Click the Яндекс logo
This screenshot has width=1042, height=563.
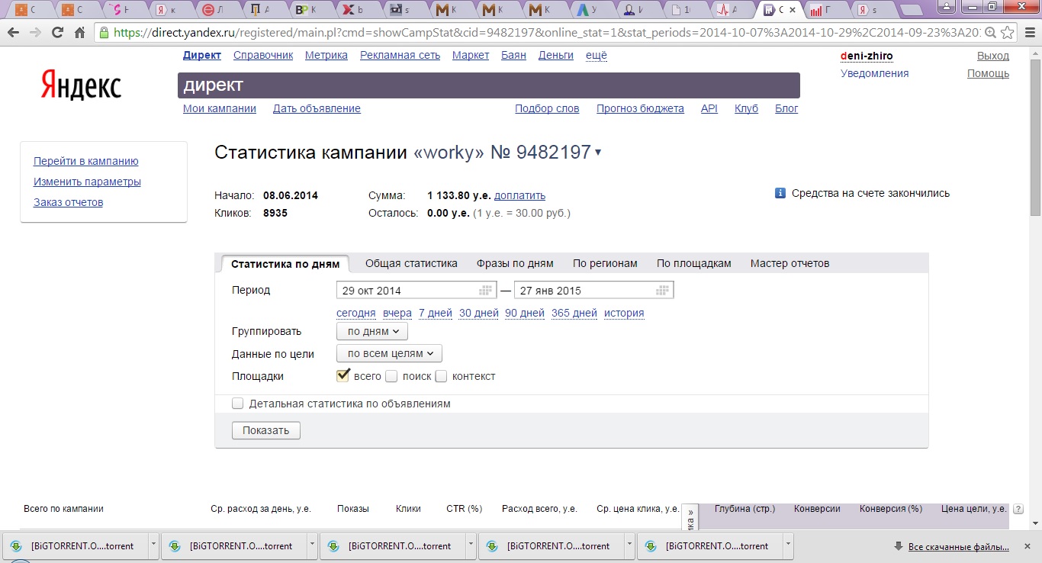81,84
